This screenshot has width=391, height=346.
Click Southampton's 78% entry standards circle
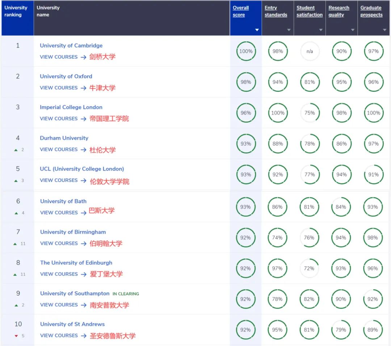point(277,299)
